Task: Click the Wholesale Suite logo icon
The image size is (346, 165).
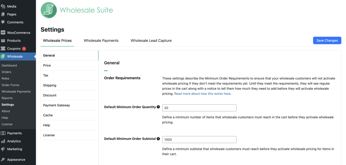Action: click(49, 10)
